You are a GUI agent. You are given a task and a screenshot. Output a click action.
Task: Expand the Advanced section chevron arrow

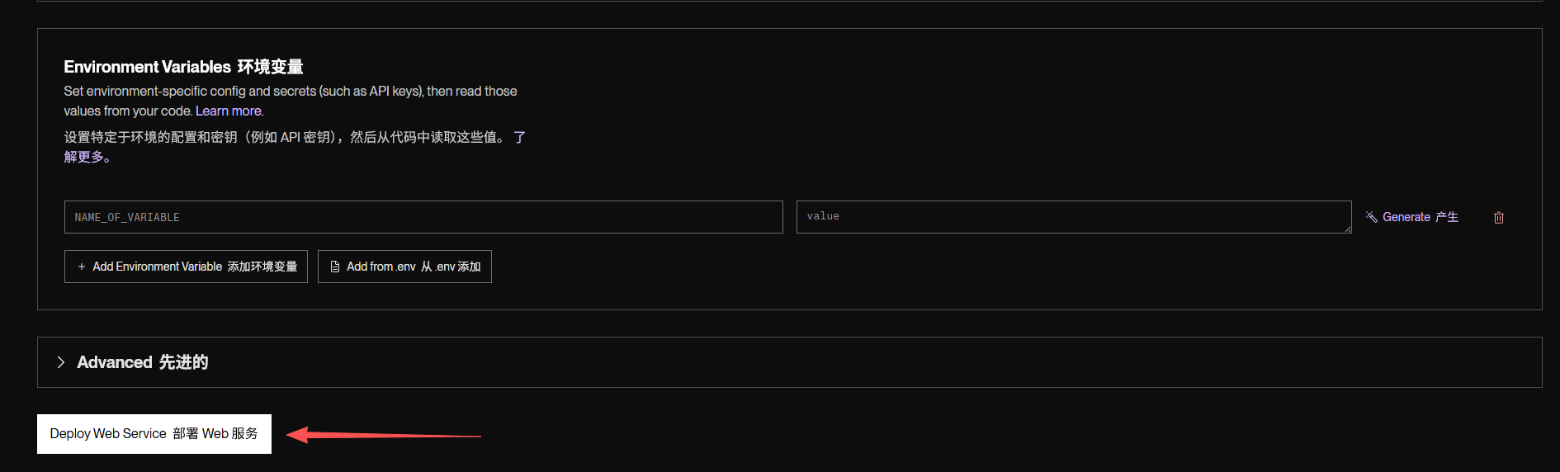60,362
